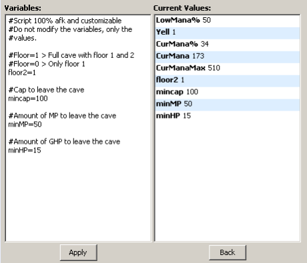The image size is (307, 263).
Task: Select the floor2 1 current value row
Action: 228,80
